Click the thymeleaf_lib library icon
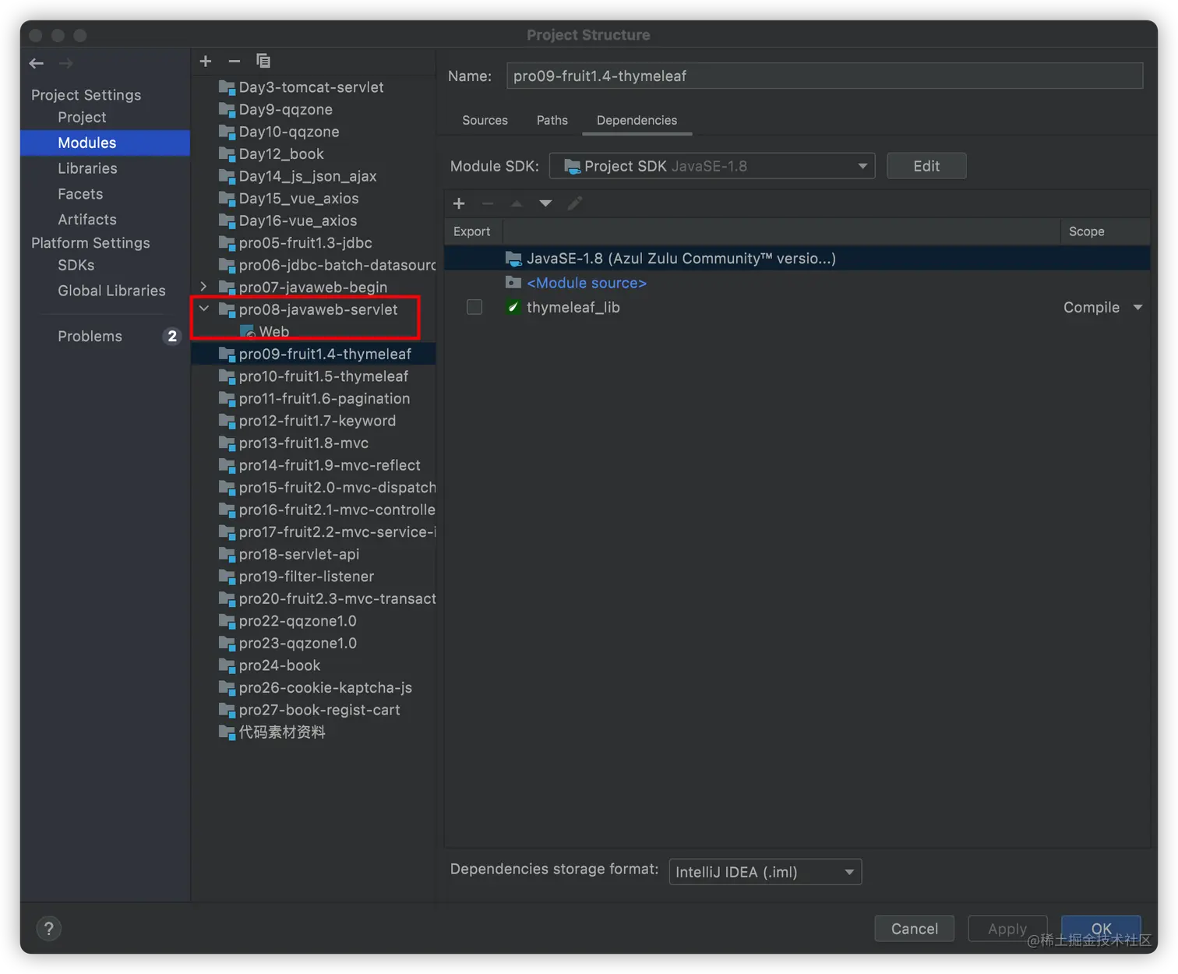Screen dimensions: 1178x974 click(513, 307)
